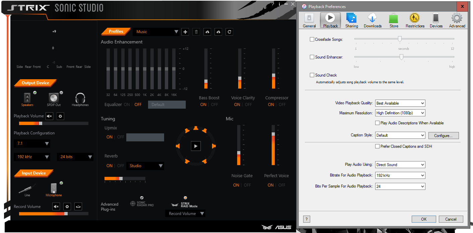Open Sonic Studio info icon in title bar
The width and height of the screenshot is (473, 233).
click(279, 4)
